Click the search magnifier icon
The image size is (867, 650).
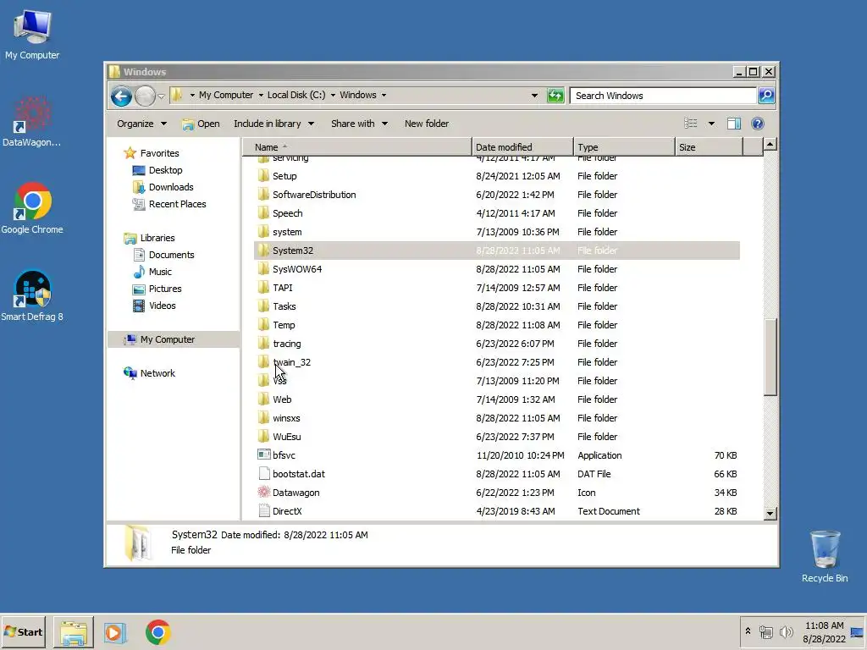[x=766, y=96]
